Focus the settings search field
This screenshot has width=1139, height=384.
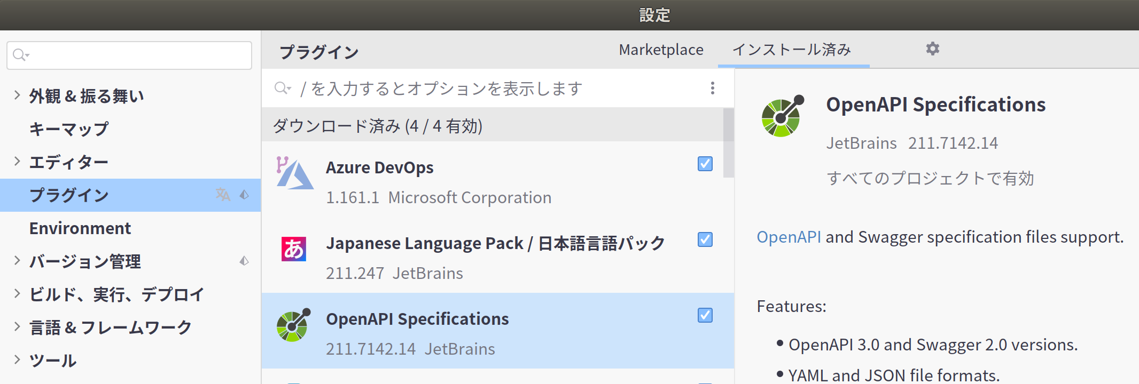tap(129, 55)
